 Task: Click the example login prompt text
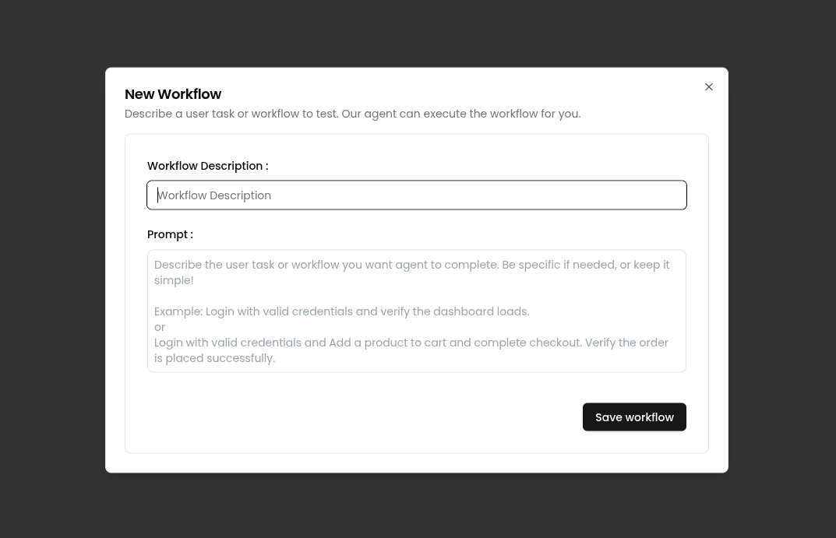[341, 311]
